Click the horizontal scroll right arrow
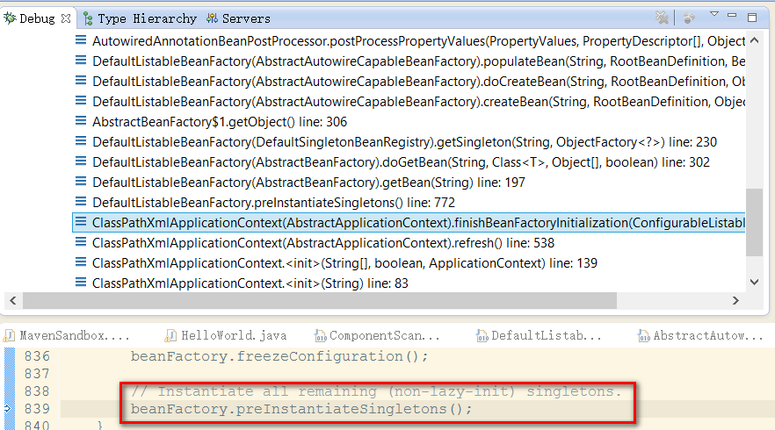775x430 pixels. [735, 301]
